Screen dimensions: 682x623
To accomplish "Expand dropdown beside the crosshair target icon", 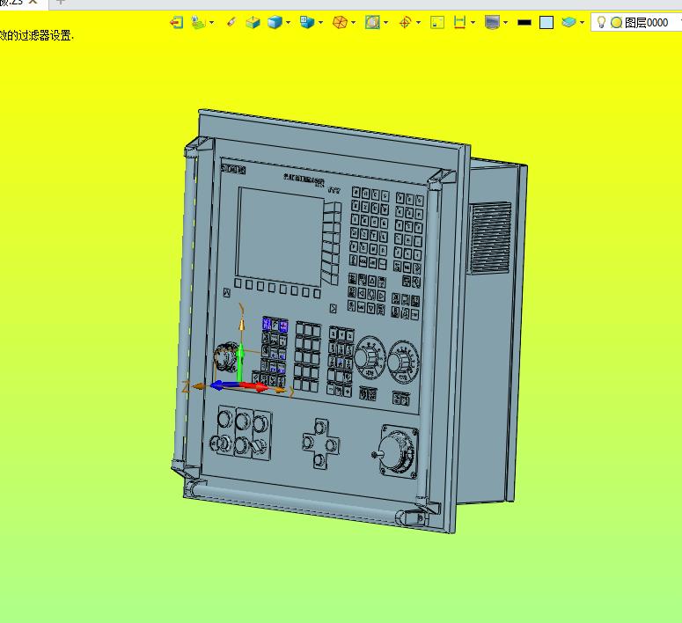I will click(x=418, y=22).
